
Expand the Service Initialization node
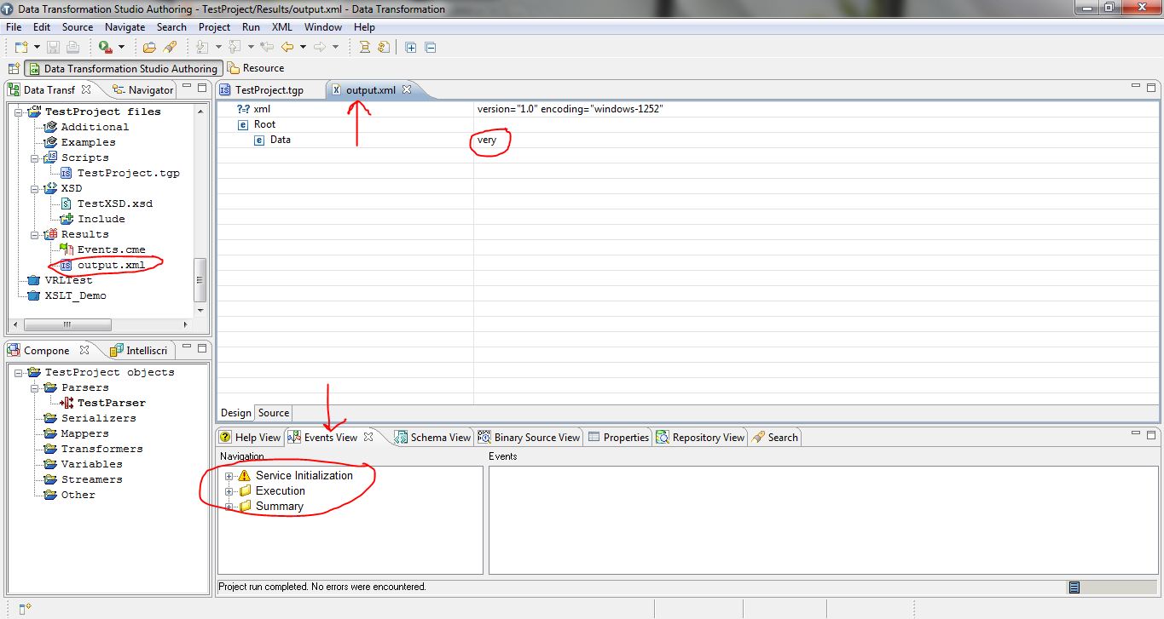(229, 476)
